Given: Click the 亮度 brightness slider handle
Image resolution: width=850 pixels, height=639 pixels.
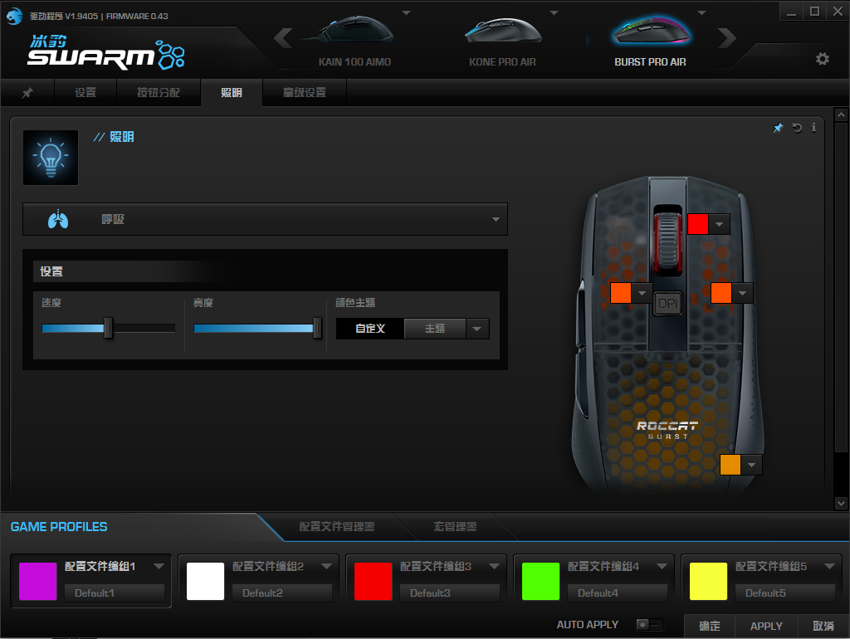Looking at the screenshot, I should point(317,329).
